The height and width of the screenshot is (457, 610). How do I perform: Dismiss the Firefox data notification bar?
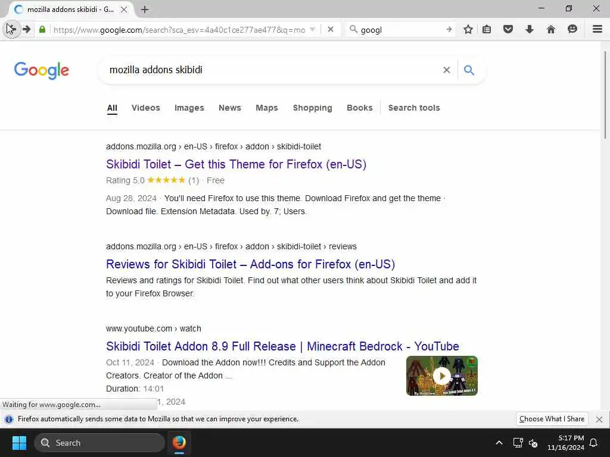pyautogui.click(x=599, y=420)
